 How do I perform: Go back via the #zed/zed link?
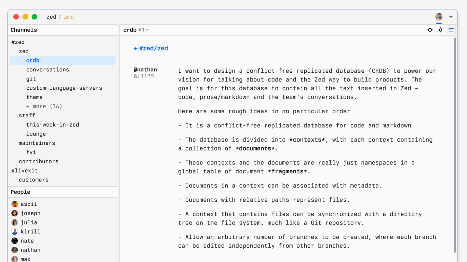(151, 48)
